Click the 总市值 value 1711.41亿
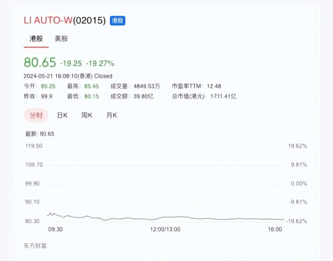Image resolution: width=333 pixels, height=261 pixels. coord(223,96)
